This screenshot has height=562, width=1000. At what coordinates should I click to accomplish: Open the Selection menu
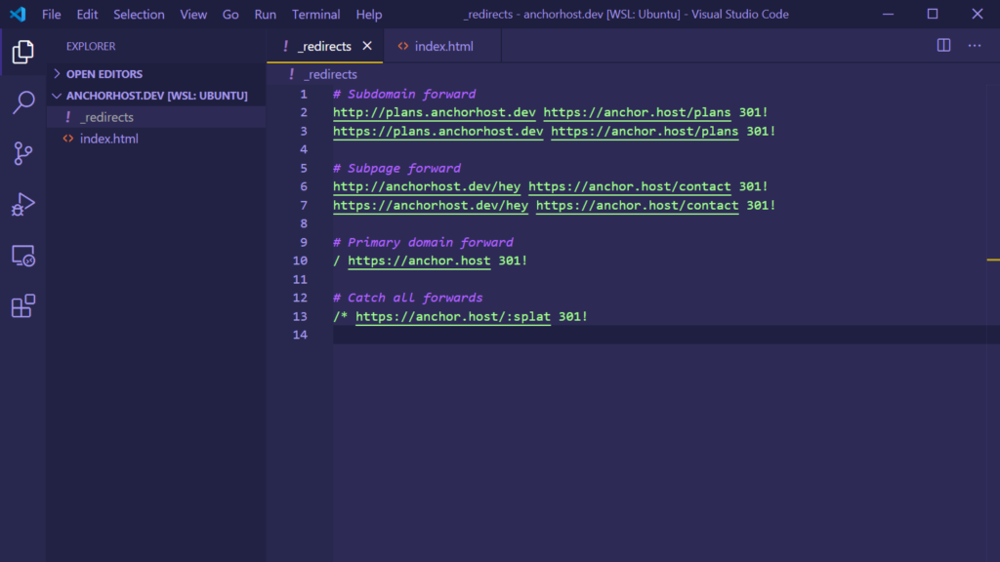tap(139, 15)
